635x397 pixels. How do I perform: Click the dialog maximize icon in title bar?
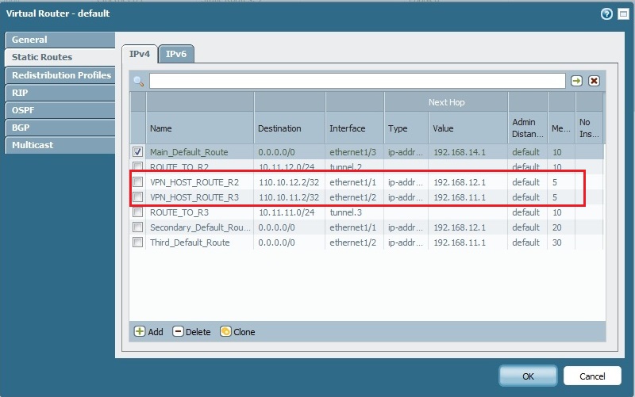[x=622, y=13]
